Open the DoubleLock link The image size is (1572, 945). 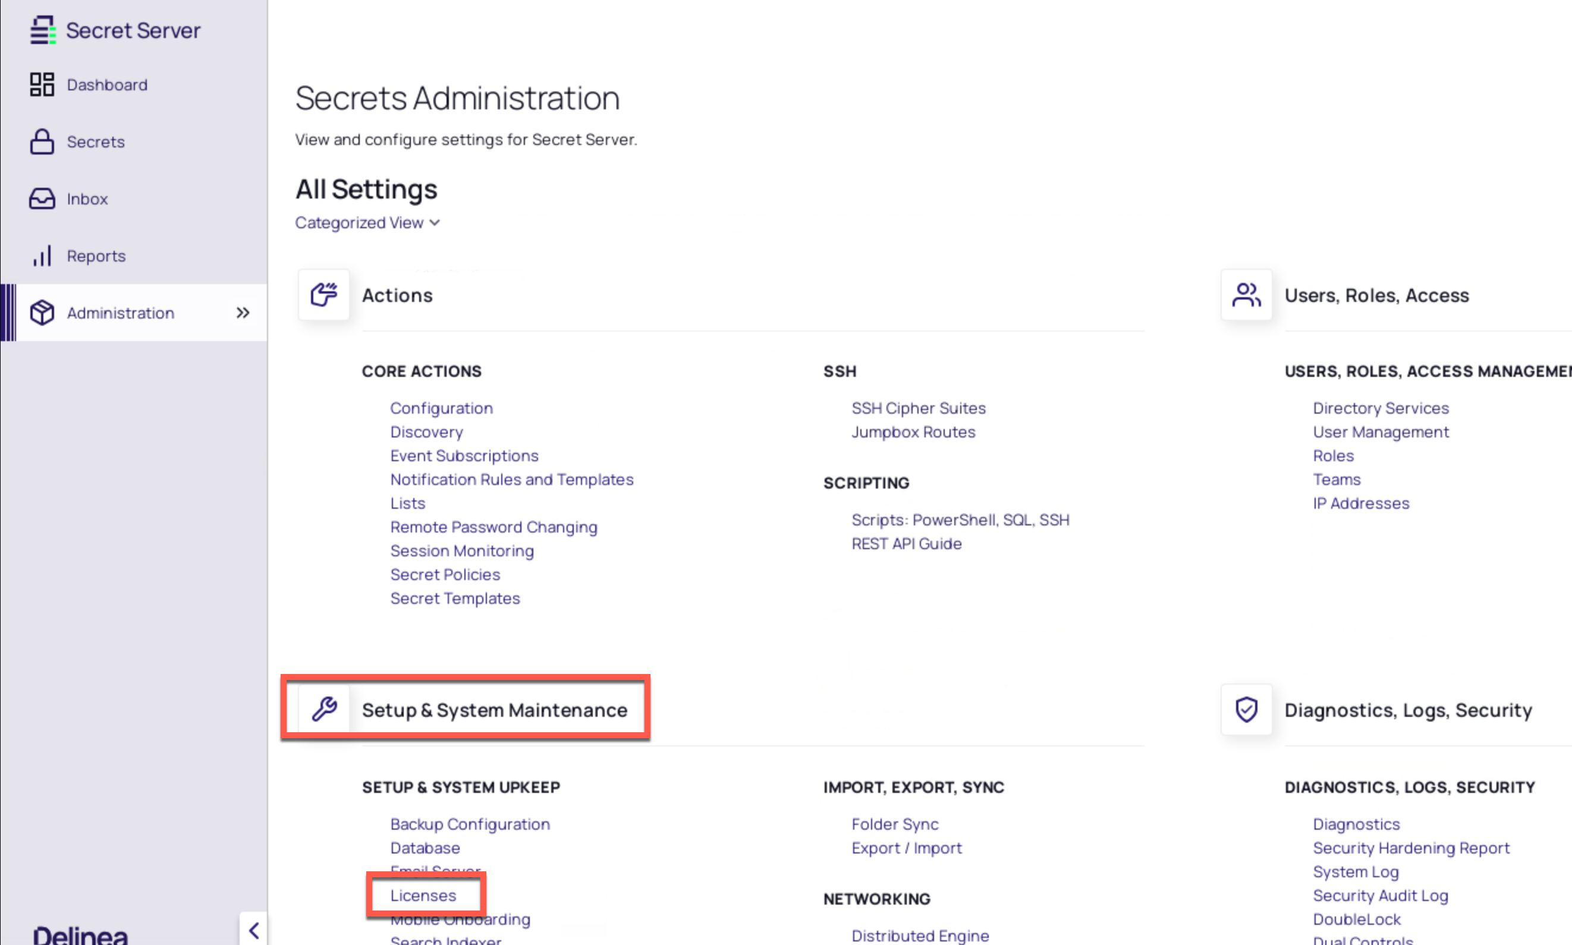tap(1357, 919)
